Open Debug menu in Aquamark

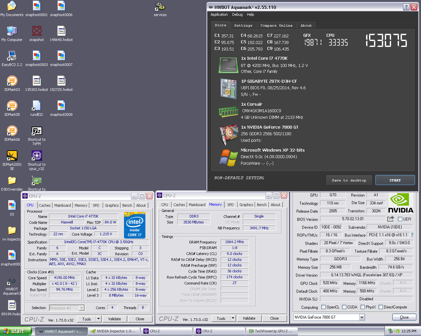237,14
